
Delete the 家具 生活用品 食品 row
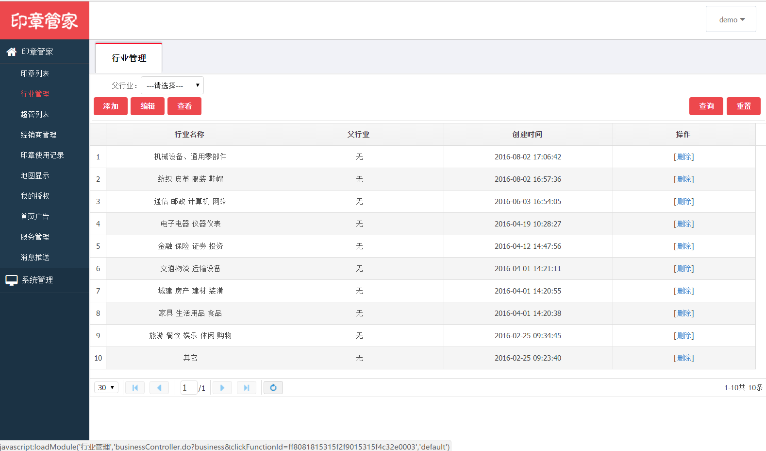pyautogui.click(x=684, y=313)
